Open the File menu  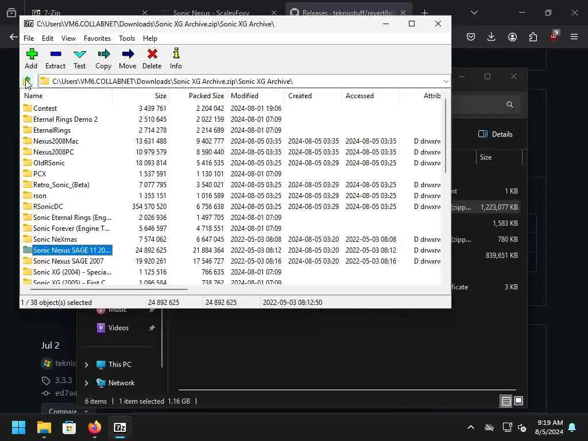coord(29,38)
